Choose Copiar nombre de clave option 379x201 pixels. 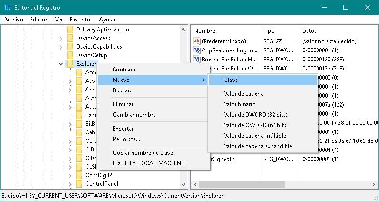pyautogui.click(x=143, y=153)
